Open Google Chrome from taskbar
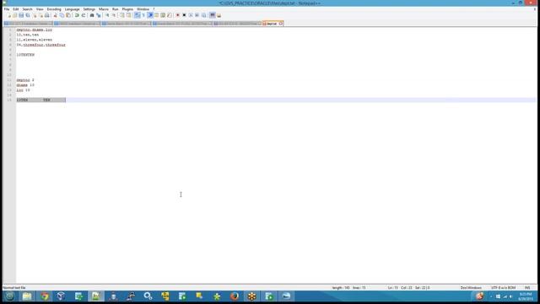The image size is (540, 304). (45, 296)
